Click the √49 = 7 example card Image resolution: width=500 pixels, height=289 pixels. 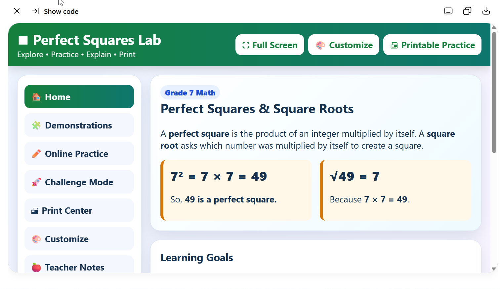(x=396, y=190)
